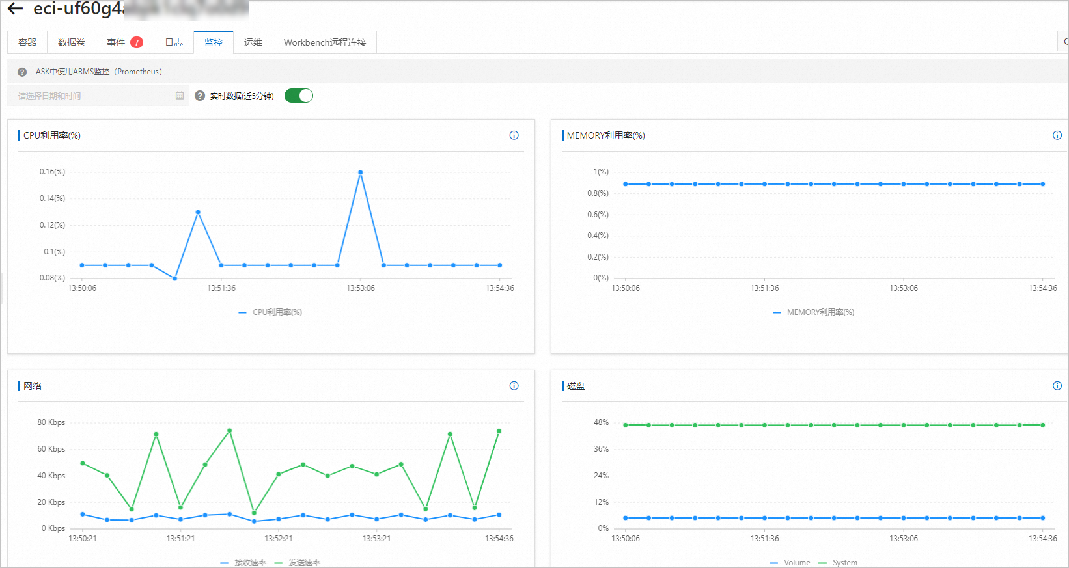The height and width of the screenshot is (568, 1069).
Task: Open the ASK中使用ARMS监控 (Prometheus) link
Action: point(99,72)
